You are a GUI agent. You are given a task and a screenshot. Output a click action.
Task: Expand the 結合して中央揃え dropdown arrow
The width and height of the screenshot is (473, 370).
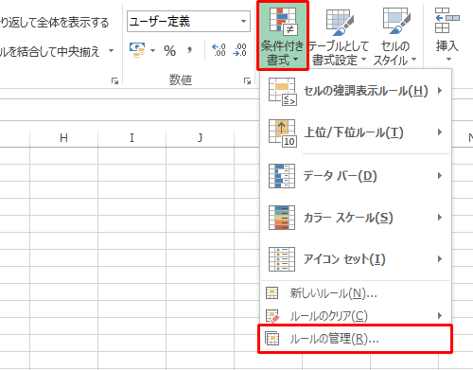click(x=111, y=50)
